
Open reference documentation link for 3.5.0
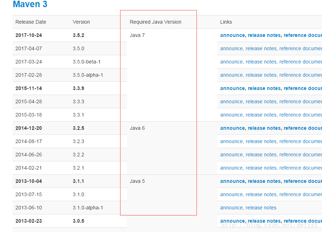(x=300, y=49)
